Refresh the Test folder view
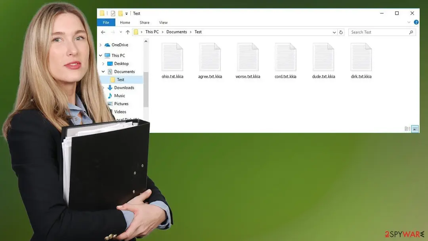The width and height of the screenshot is (428, 241). pyautogui.click(x=341, y=32)
